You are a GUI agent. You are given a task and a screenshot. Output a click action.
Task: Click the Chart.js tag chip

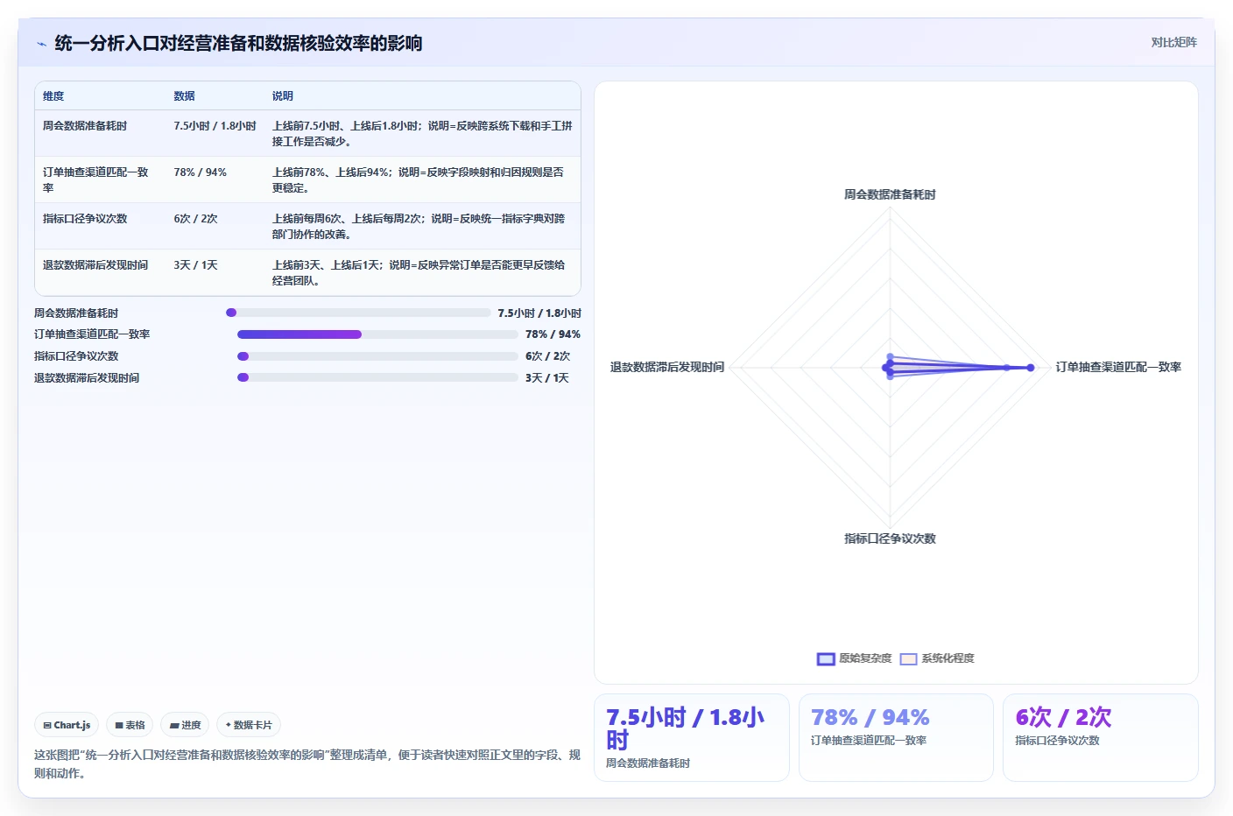tap(67, 725)
